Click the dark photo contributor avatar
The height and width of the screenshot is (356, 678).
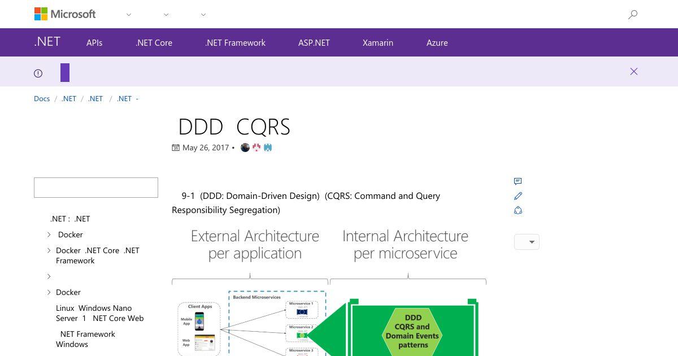coord(245,147)
